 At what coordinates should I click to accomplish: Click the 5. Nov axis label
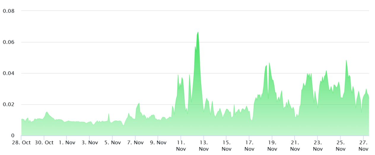112,143
